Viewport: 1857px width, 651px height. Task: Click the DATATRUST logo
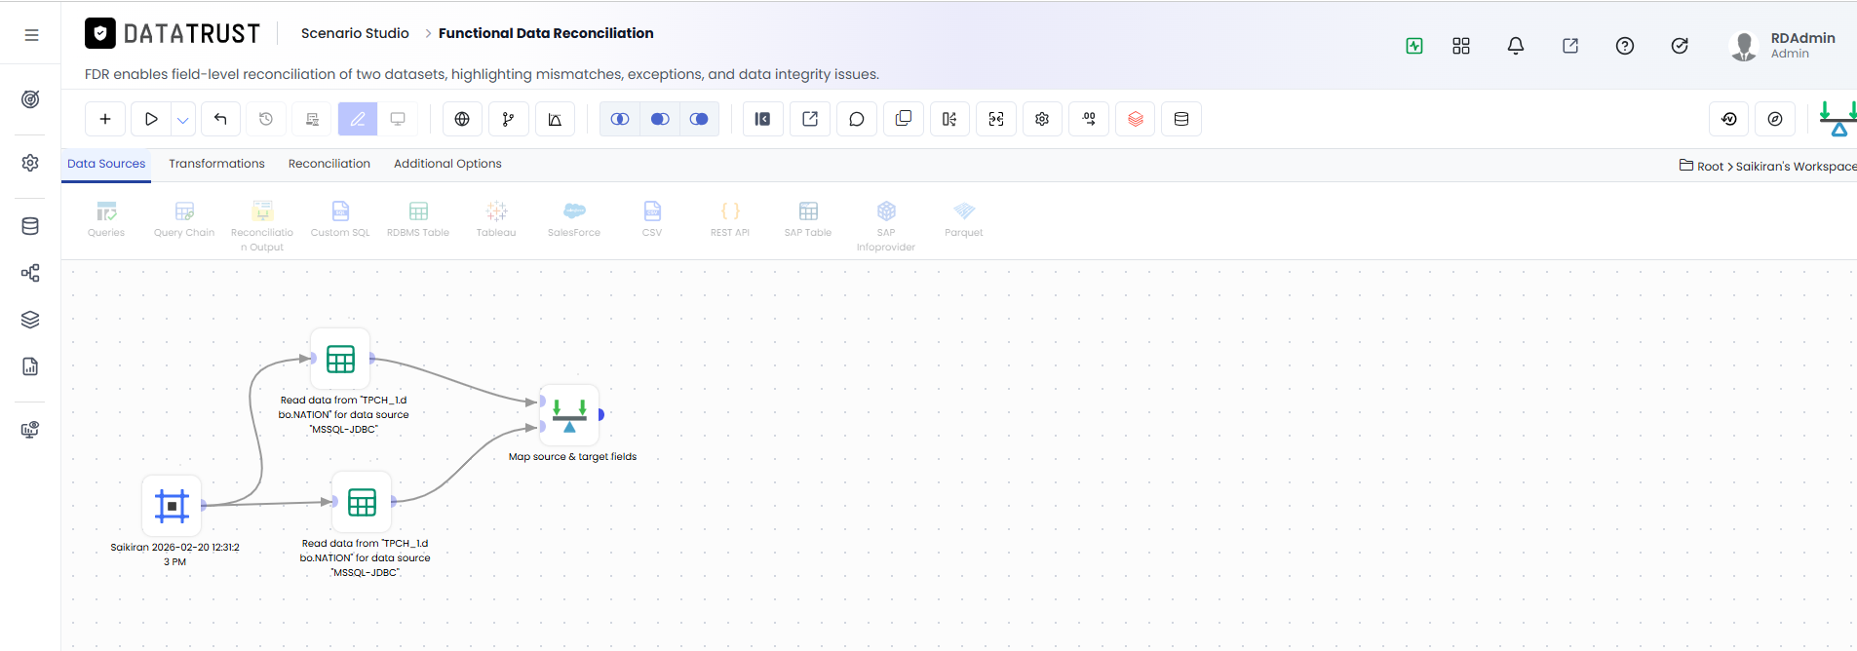click(x=173, y=33)
